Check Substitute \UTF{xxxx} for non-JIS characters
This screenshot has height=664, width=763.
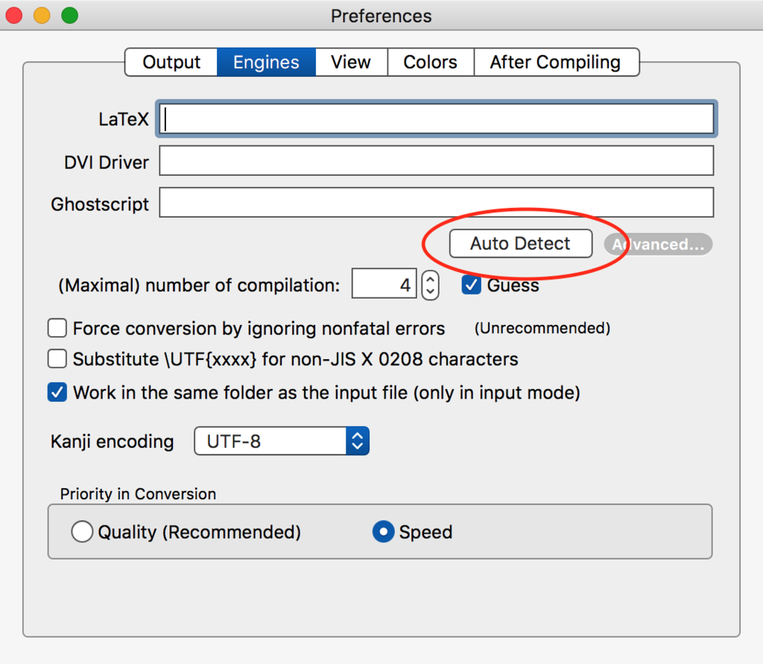coord(57,358)
